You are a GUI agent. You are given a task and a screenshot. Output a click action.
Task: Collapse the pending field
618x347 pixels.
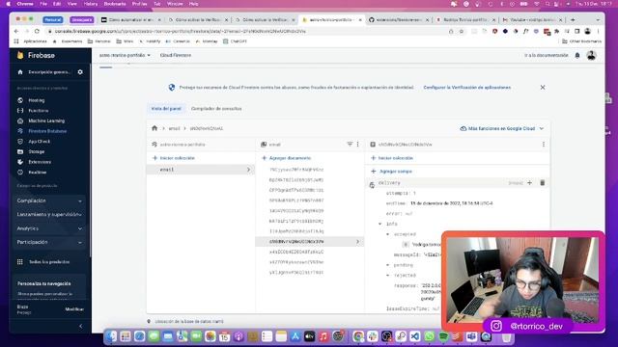point(388,265)
